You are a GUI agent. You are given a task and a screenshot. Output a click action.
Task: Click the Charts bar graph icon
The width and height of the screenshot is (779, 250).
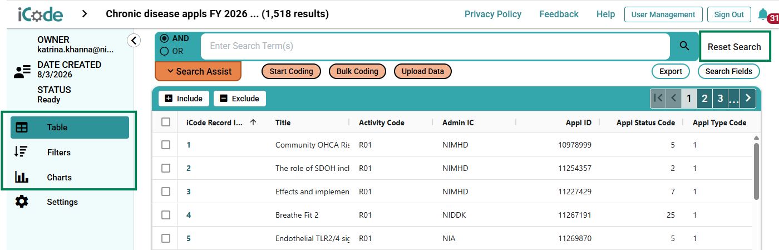[x=22, y=177]
